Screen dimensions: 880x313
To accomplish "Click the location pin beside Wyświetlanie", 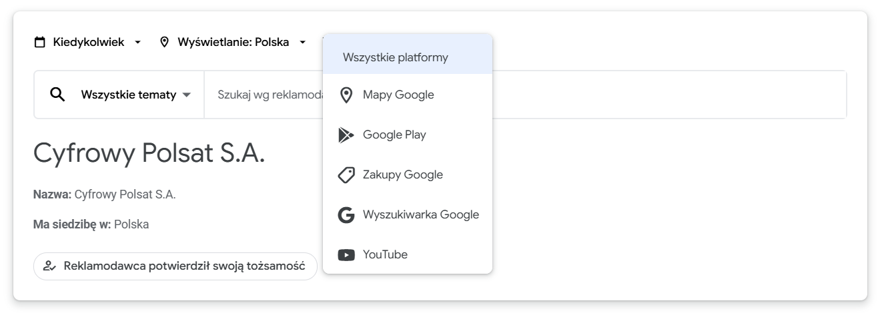I will 165,43.
